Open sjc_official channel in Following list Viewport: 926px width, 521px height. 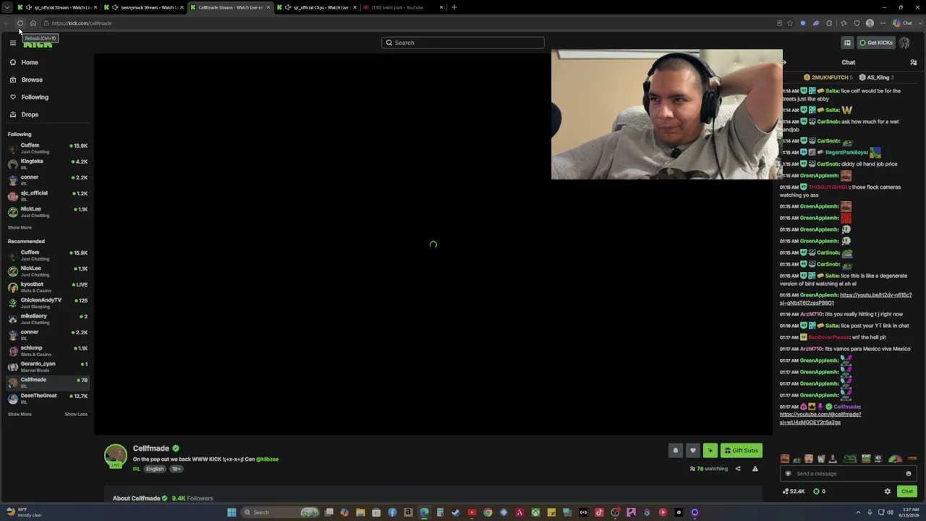click(x=47, y=196)
